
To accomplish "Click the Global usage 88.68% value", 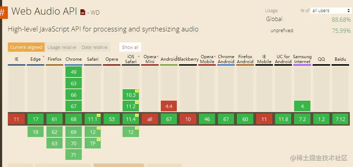I will [x=341, y=20].
